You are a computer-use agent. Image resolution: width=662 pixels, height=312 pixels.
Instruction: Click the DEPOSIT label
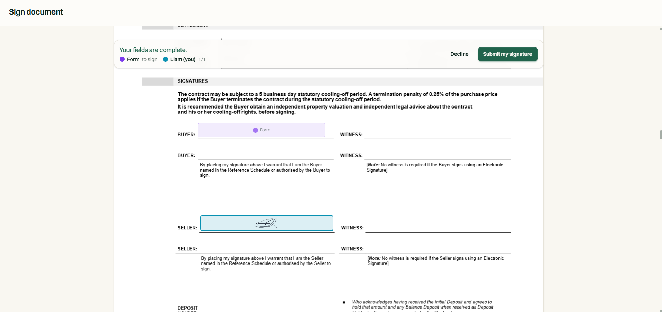click(x=188, y=308)
